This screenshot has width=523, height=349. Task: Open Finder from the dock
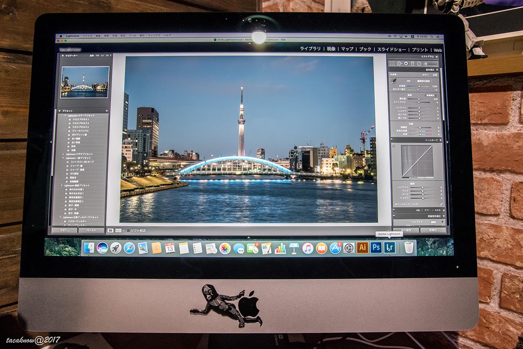click(89, 248)
